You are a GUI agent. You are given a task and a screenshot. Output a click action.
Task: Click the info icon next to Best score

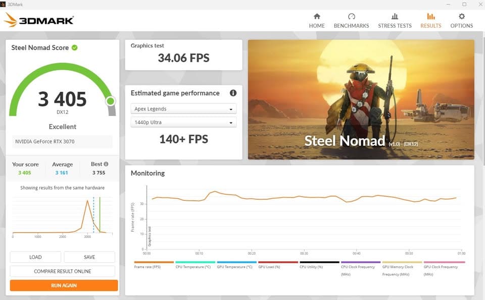tap(106, 164)
